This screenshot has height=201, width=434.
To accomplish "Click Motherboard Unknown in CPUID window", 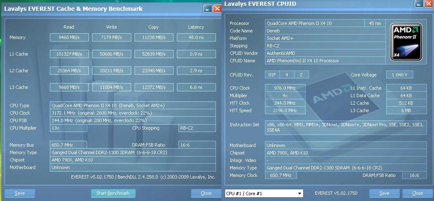I will tap(346, 145).
